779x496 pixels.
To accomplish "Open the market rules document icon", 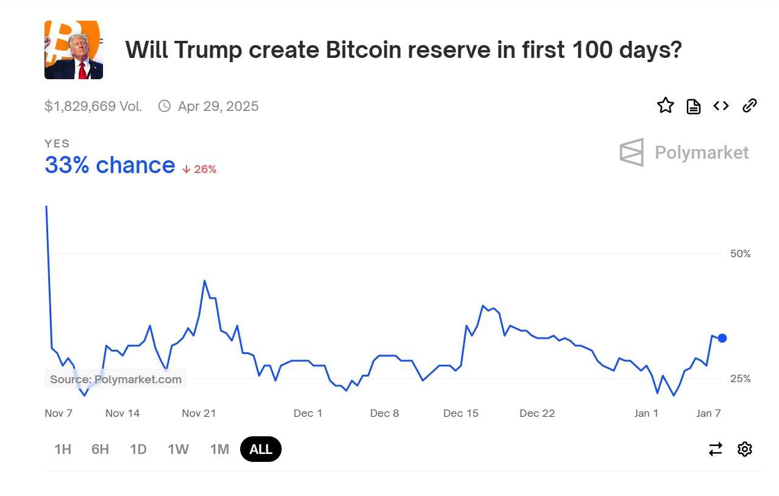I will (x=694, y=107).
